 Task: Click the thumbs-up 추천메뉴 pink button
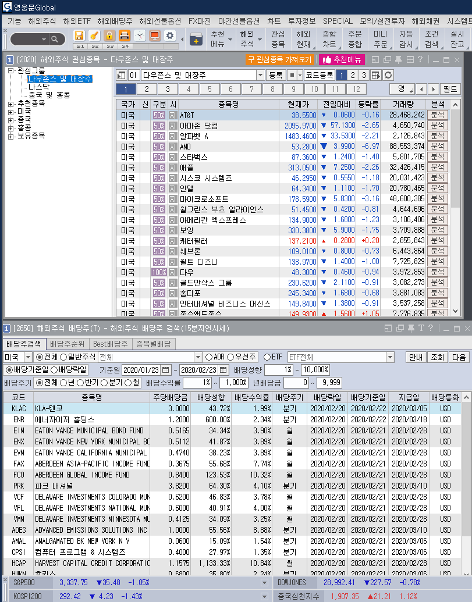point(342,60)
